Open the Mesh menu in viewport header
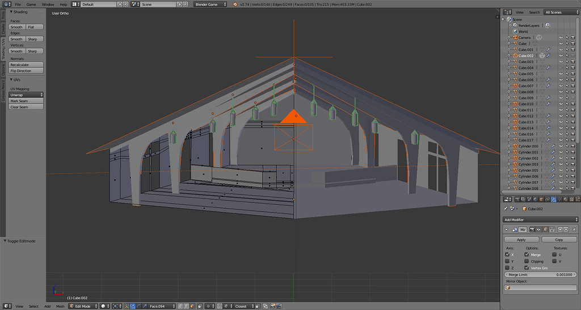The height and width of the screenshot is (310, 581). point(60,306)
